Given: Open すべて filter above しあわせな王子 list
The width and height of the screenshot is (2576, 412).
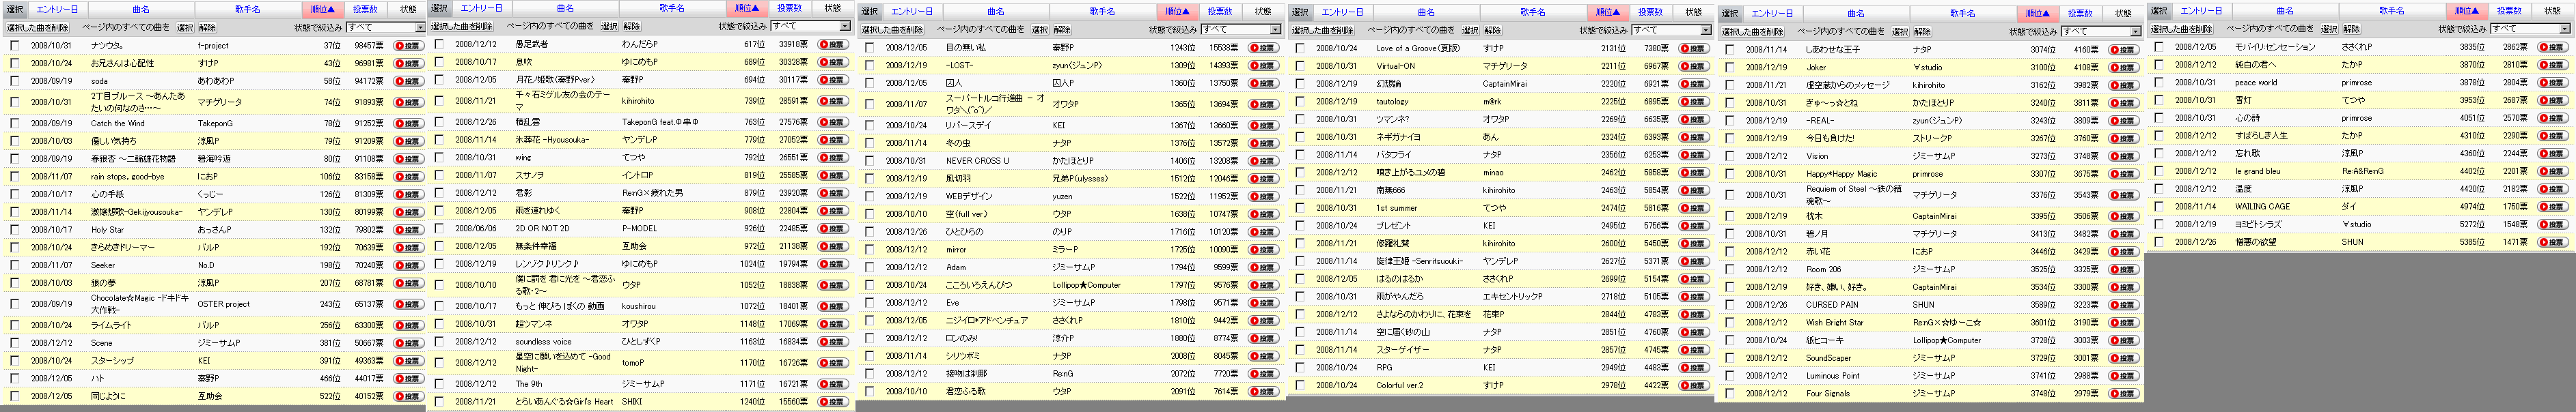Looking at the screenshot, I should coord(2100,31).
